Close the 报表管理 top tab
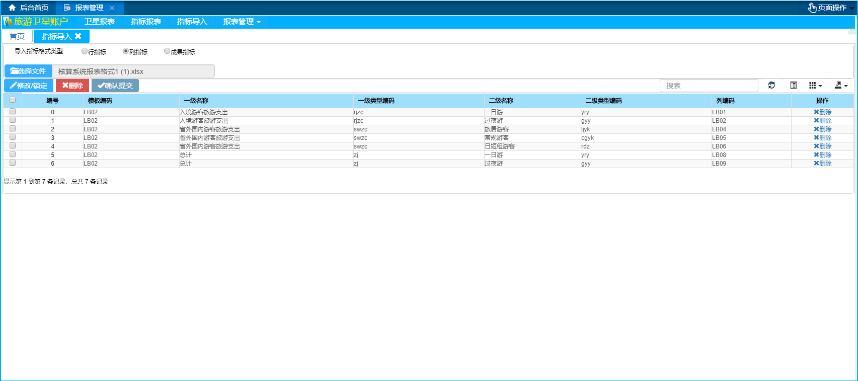Viewport: 858px width, 381px height. click(112, 8)
